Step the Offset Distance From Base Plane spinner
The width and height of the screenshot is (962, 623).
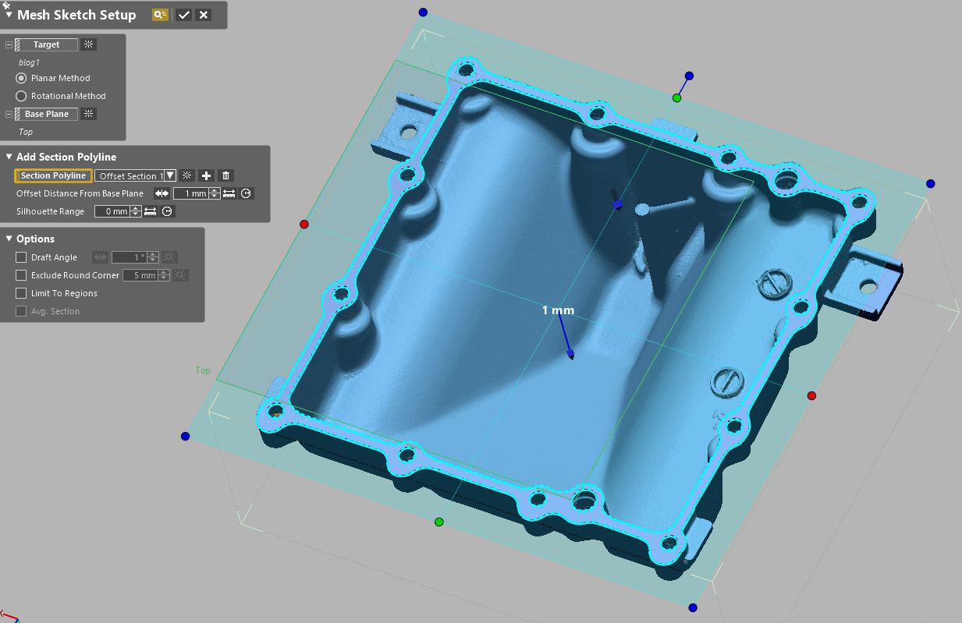pos(215,193)
